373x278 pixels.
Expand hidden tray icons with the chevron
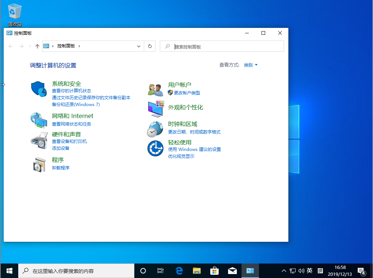coord(284,270)
